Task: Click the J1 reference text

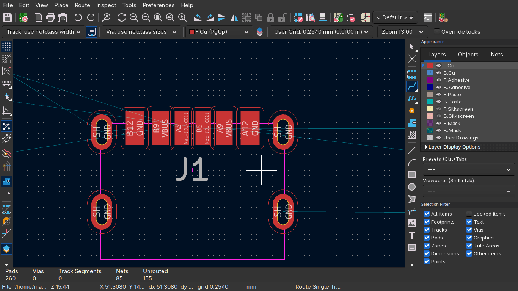Action: coord(192,169)
